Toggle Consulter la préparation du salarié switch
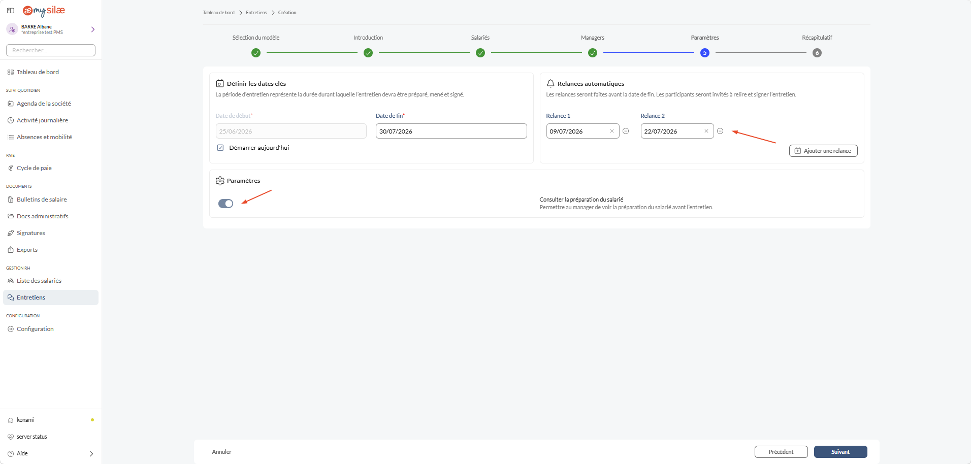Viewport: 971px width, 464px height. [225, 204]
